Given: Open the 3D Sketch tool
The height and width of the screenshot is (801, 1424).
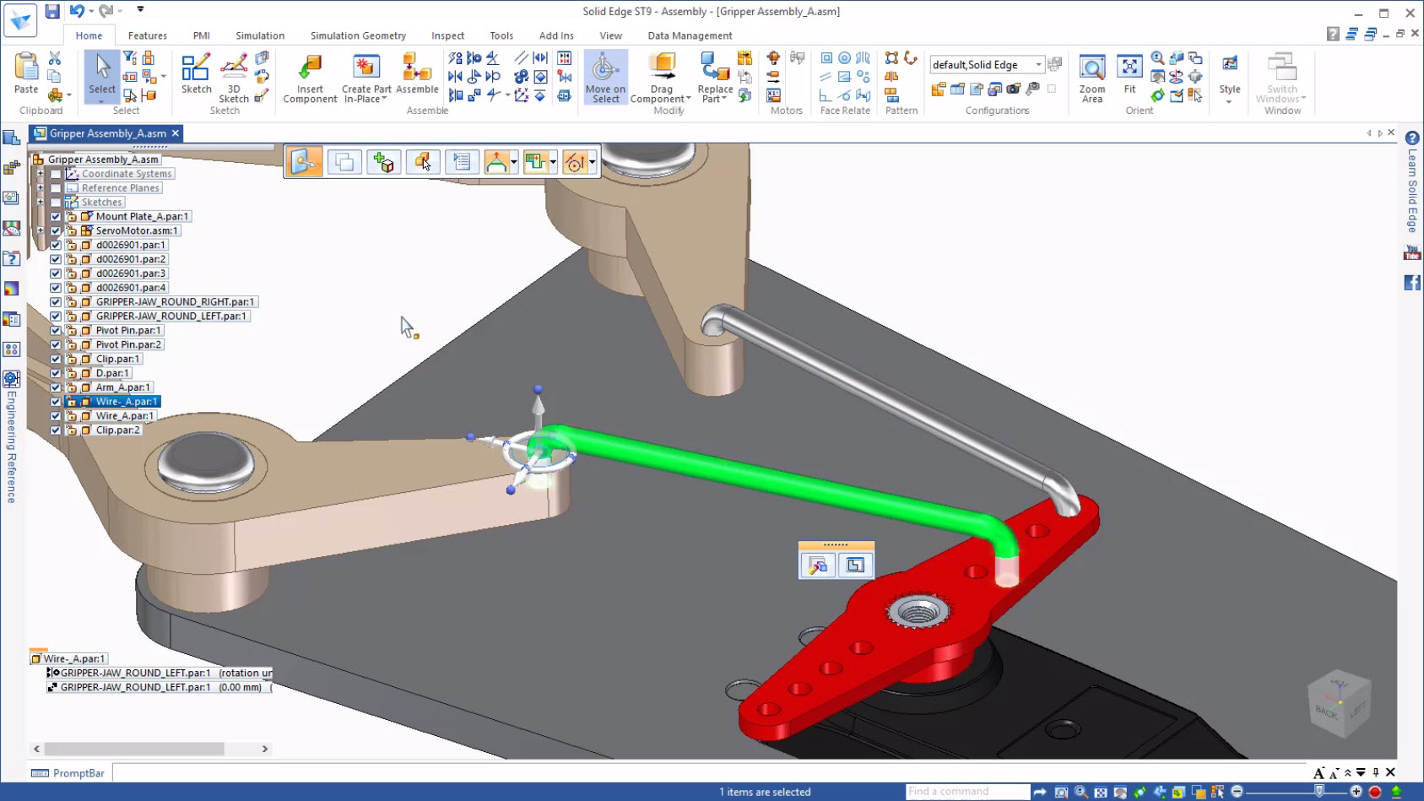Looking at the screenshot, I should pyautogui.click(x=233, y=76).
